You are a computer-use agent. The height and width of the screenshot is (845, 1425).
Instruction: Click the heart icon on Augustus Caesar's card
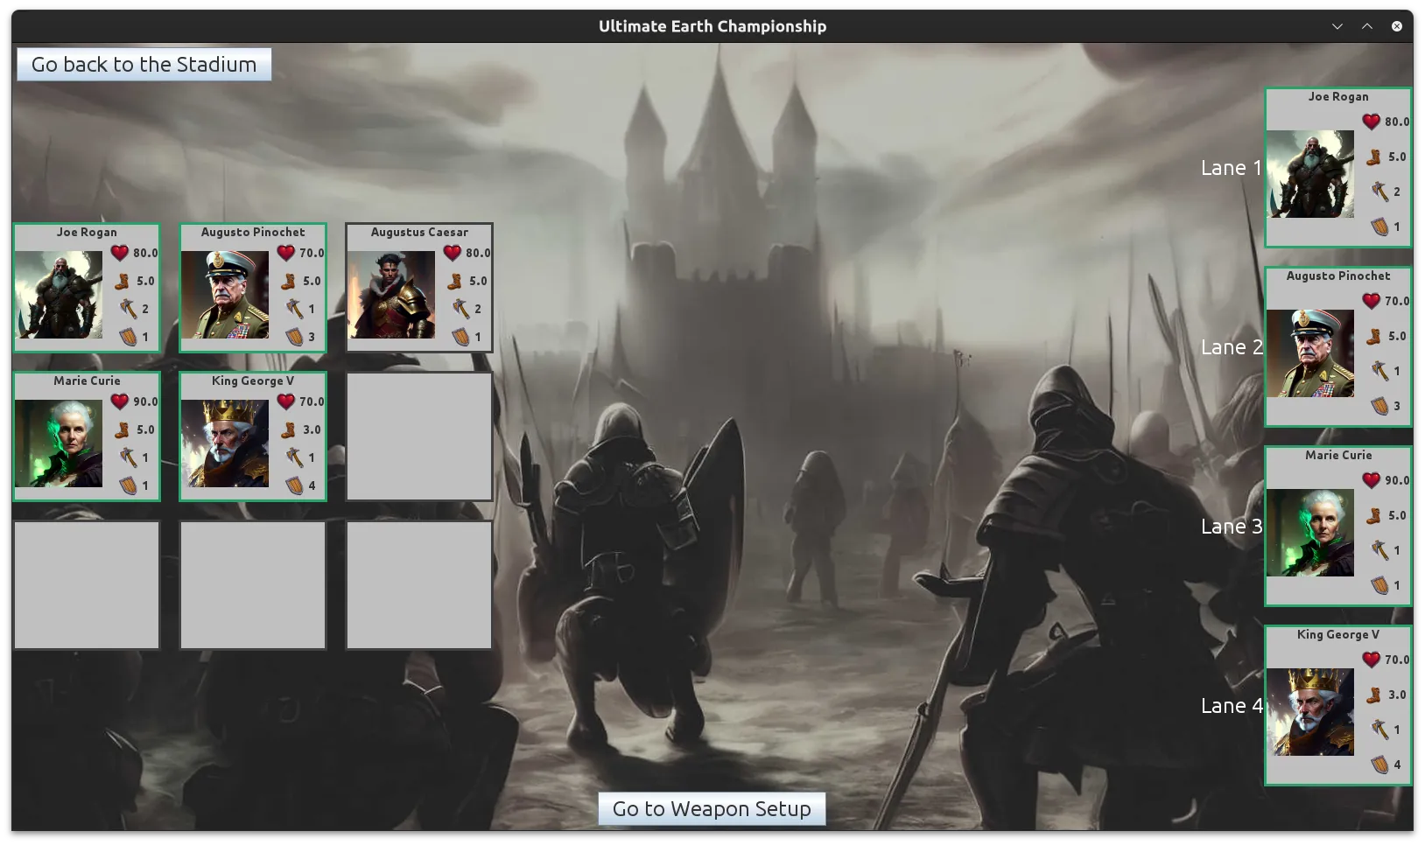[x=453, y=254]
